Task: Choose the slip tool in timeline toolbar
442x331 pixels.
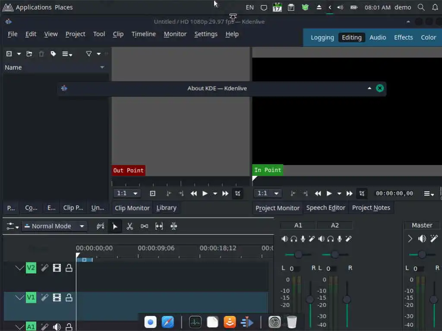Action: point(159,226)
